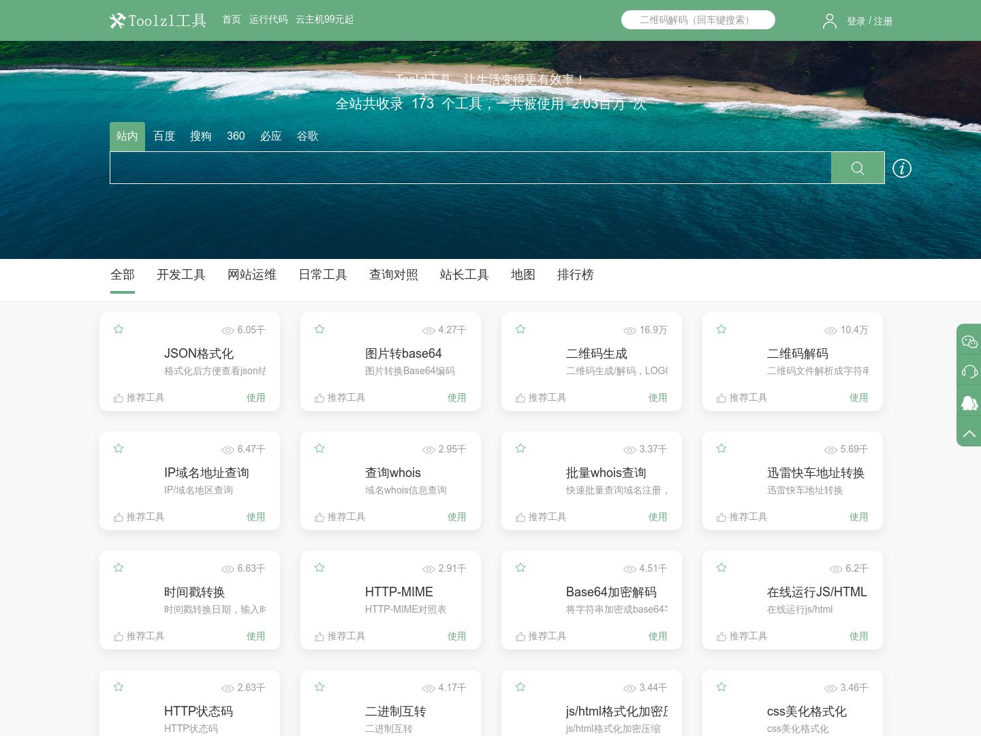
Task: Click thumbs-up 推荐工具 on 二维码生成 card
Action: click(x=541, y=398)
